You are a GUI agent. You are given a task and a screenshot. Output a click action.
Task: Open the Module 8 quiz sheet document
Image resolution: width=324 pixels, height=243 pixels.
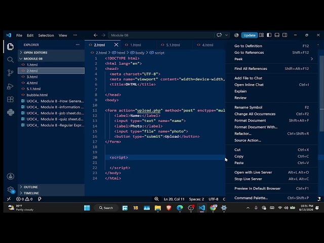[51, 119]
